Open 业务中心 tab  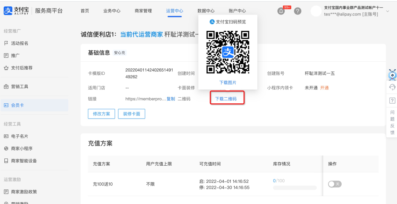[x=112, y=11]
